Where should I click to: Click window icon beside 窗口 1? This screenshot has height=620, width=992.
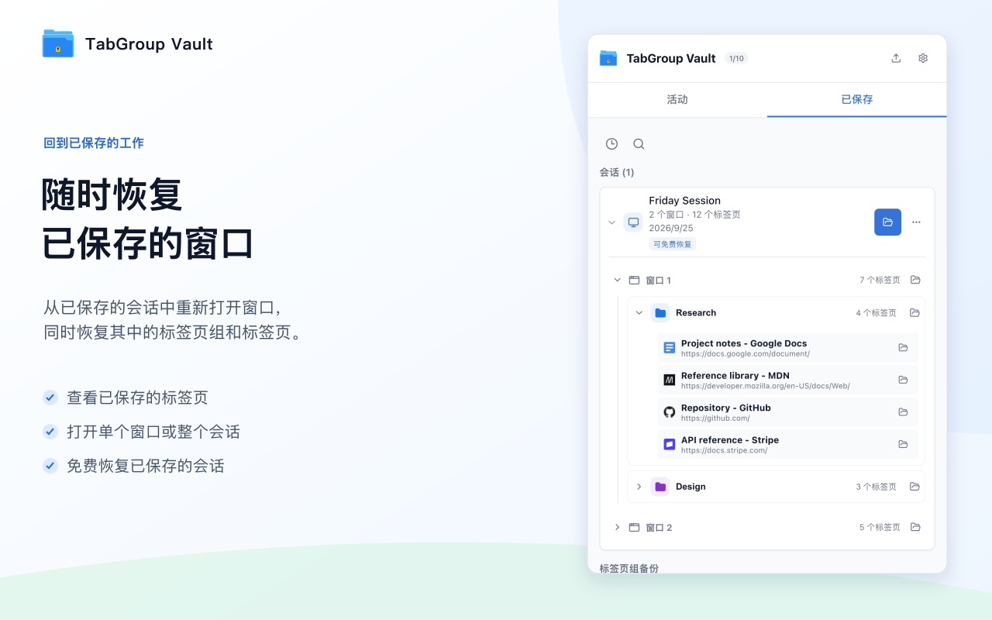[x=634, y=281]
